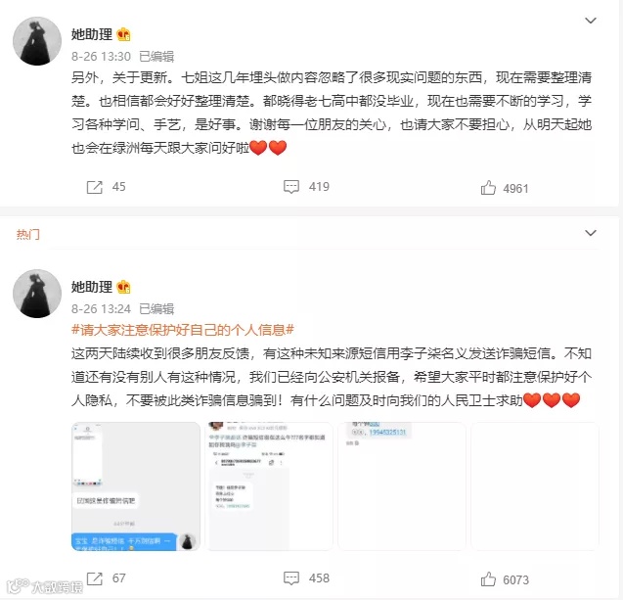Expand the chevron menu beside 热门

(591, 233)
